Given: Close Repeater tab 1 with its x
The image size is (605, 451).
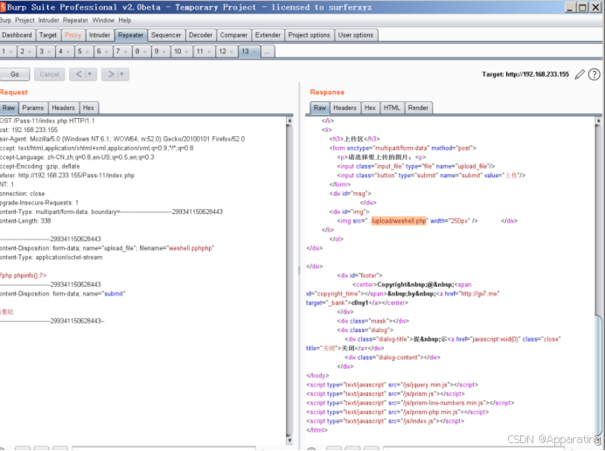Looking at the screenshot, I should click(10, 52).
